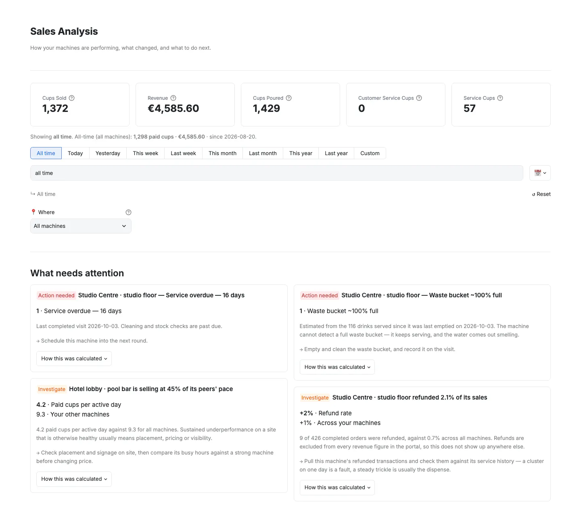Open the Customer Service Cups help tooltip icon

419,98
